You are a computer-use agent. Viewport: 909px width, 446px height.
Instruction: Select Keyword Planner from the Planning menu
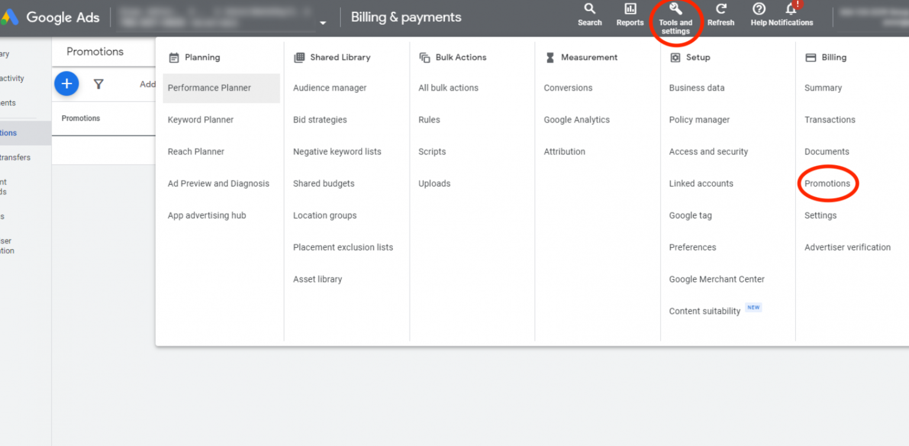[x=200, y=119]
